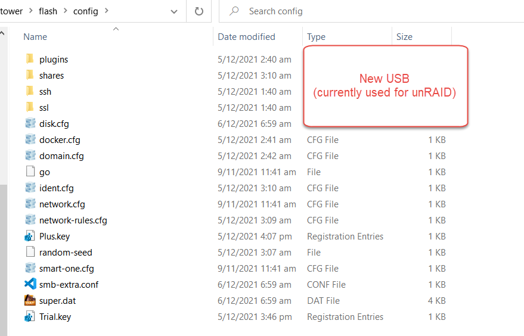Expand the chevron after config breadcrumb
This screenshot has height=336, width=524.
107,11
